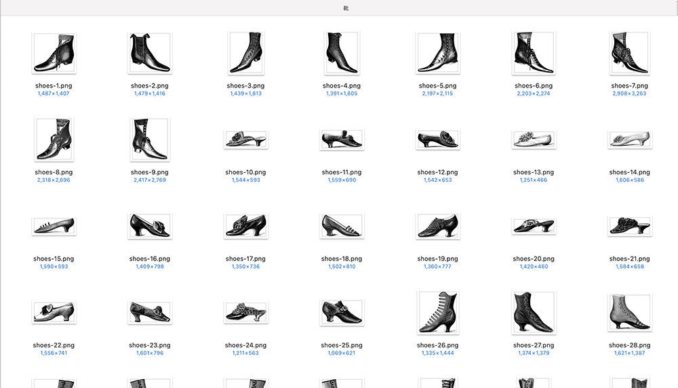Choose the shoes-14.png thumbnail
The height and width of the screenshot is (388, 678).
coord(630,139)
